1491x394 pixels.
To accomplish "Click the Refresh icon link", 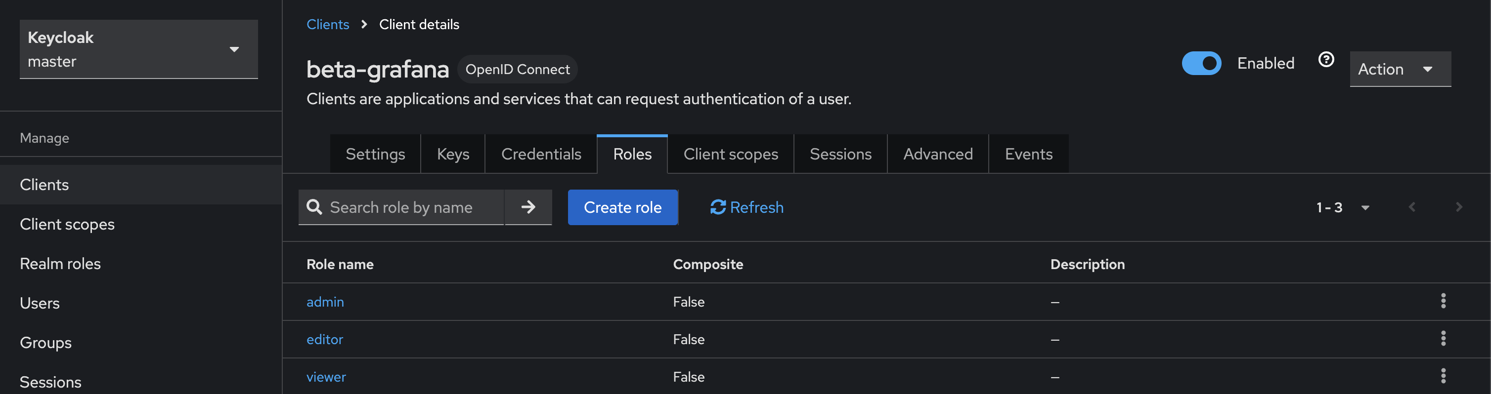I will tap(746, 207).
